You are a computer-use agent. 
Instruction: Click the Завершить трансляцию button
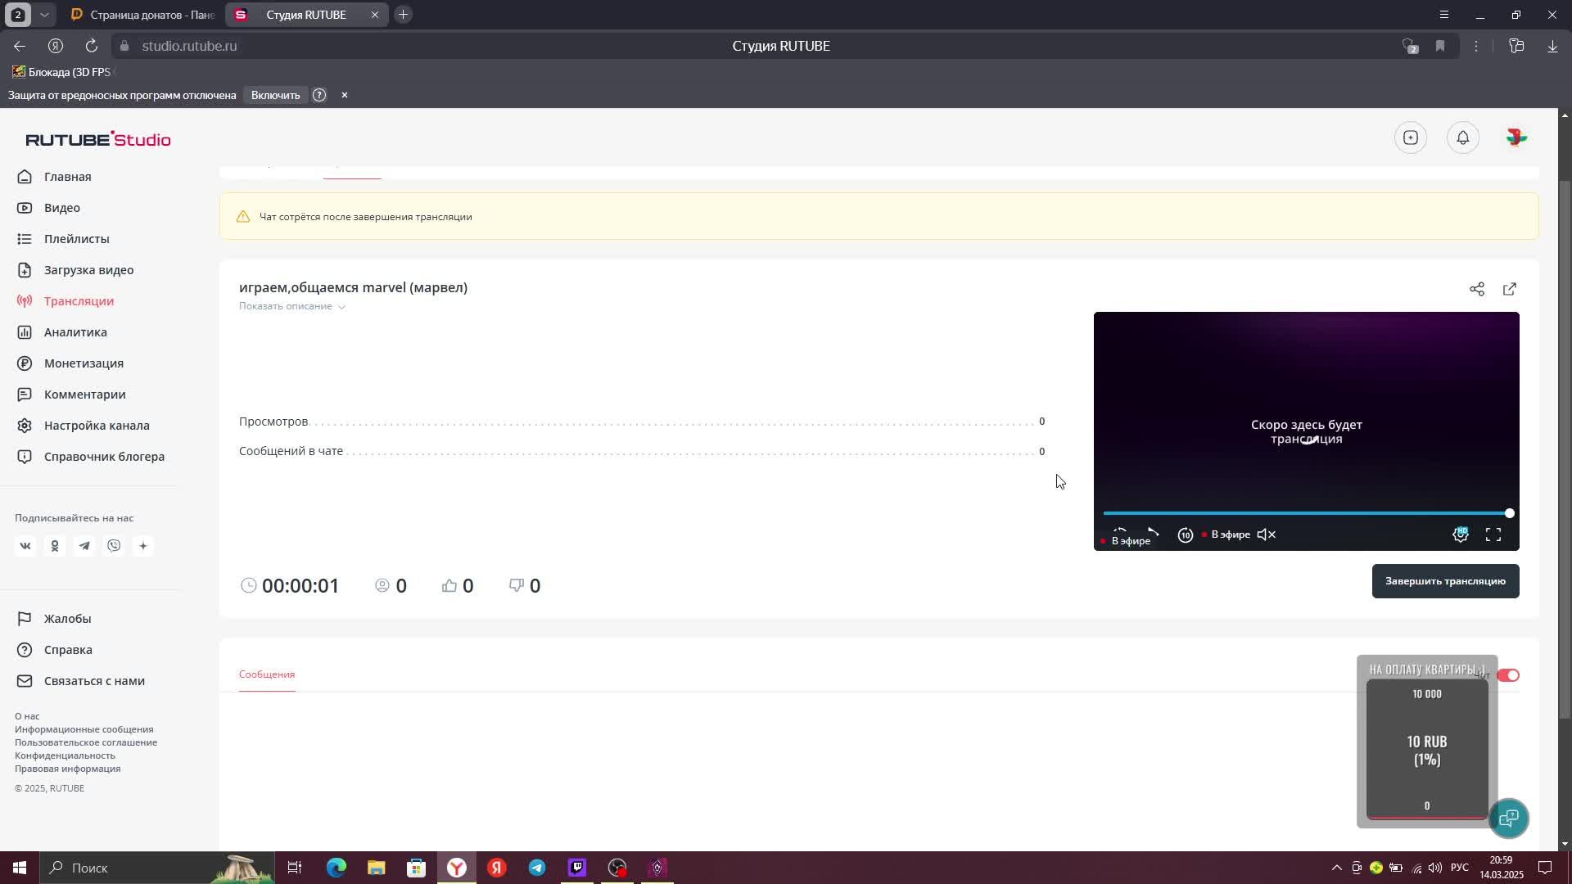point(1444,581)
